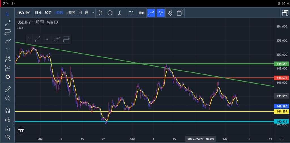
Task: Toggle stay in drawing mode
Action: click(8, 119)
